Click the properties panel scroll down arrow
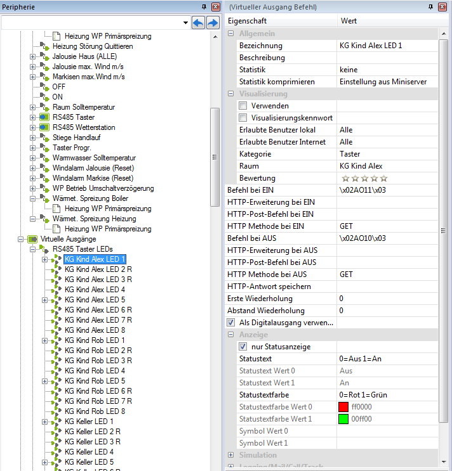The width and height of the screenshot is (452, 471). pos(444,462)
